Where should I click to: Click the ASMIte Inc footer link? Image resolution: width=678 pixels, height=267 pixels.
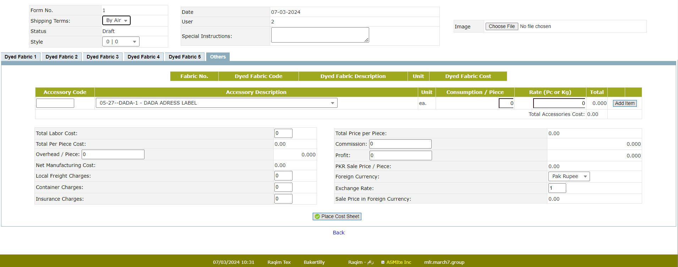tap(398, 262)
